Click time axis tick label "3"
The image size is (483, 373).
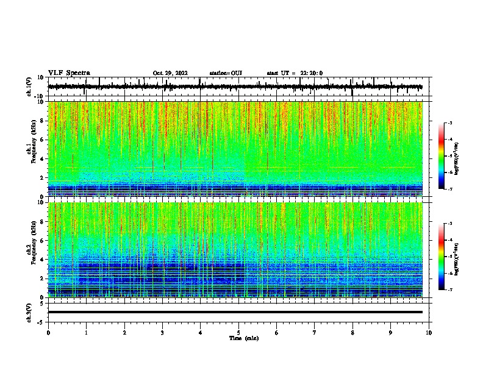coord(162,333)
